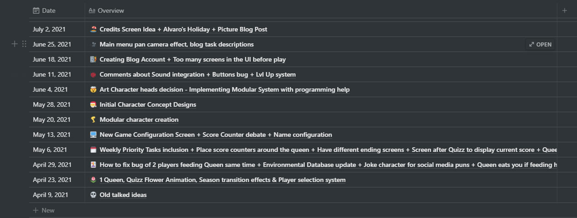The width and height of the screenshot is (577, 218).
Task: Select the July 2, 2021 date cell
Action: tap(57, 29)
